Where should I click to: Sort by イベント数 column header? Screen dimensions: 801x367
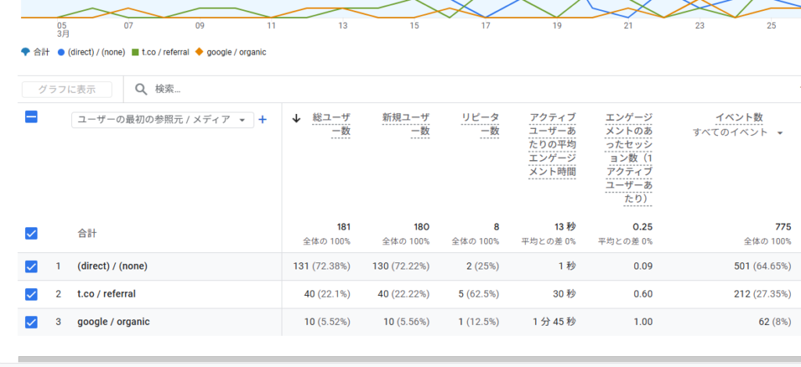tap(739, 118)
